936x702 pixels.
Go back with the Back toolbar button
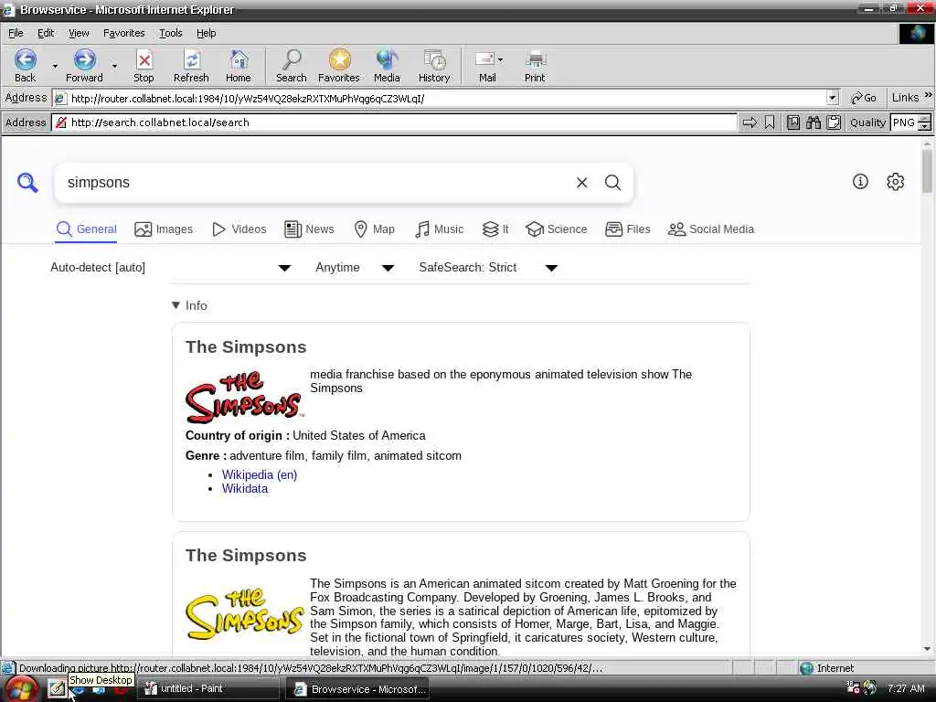[x=25, y=66]
